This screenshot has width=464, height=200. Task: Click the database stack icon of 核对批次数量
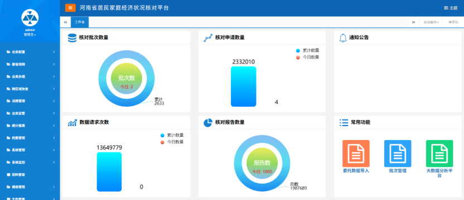(x=72, y=38)
